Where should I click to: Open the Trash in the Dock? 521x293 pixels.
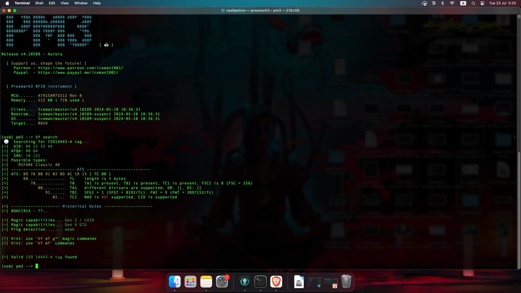click(x=346, y=282)
